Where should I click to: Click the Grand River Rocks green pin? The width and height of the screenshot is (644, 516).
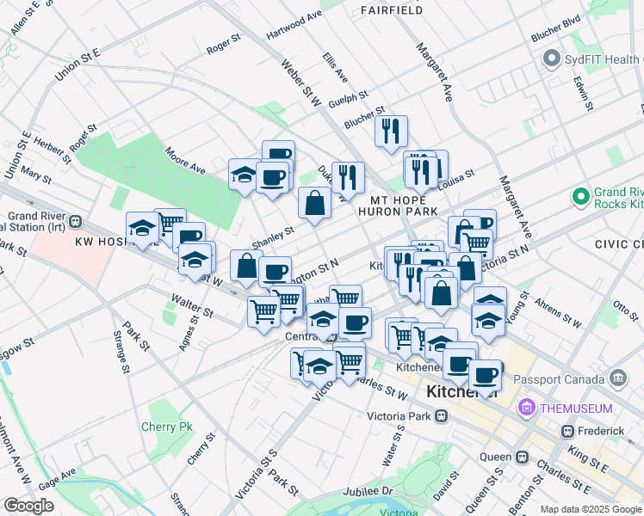(x=579, y=198)
